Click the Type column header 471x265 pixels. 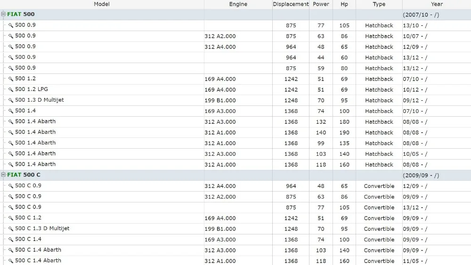[379, 4]
